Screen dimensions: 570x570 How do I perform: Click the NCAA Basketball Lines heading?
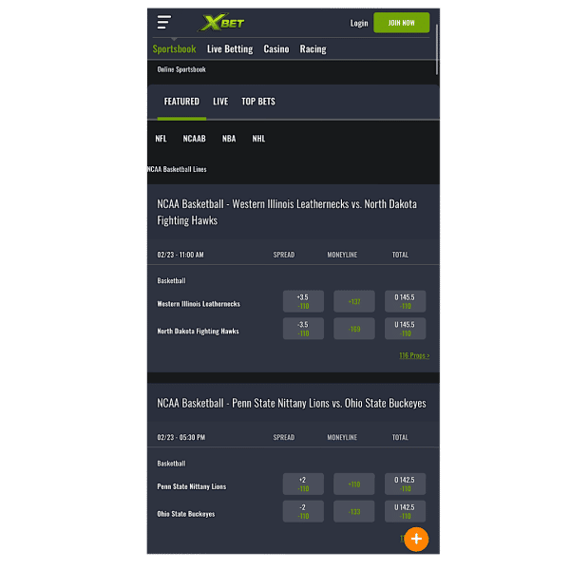tap(177, 169)
